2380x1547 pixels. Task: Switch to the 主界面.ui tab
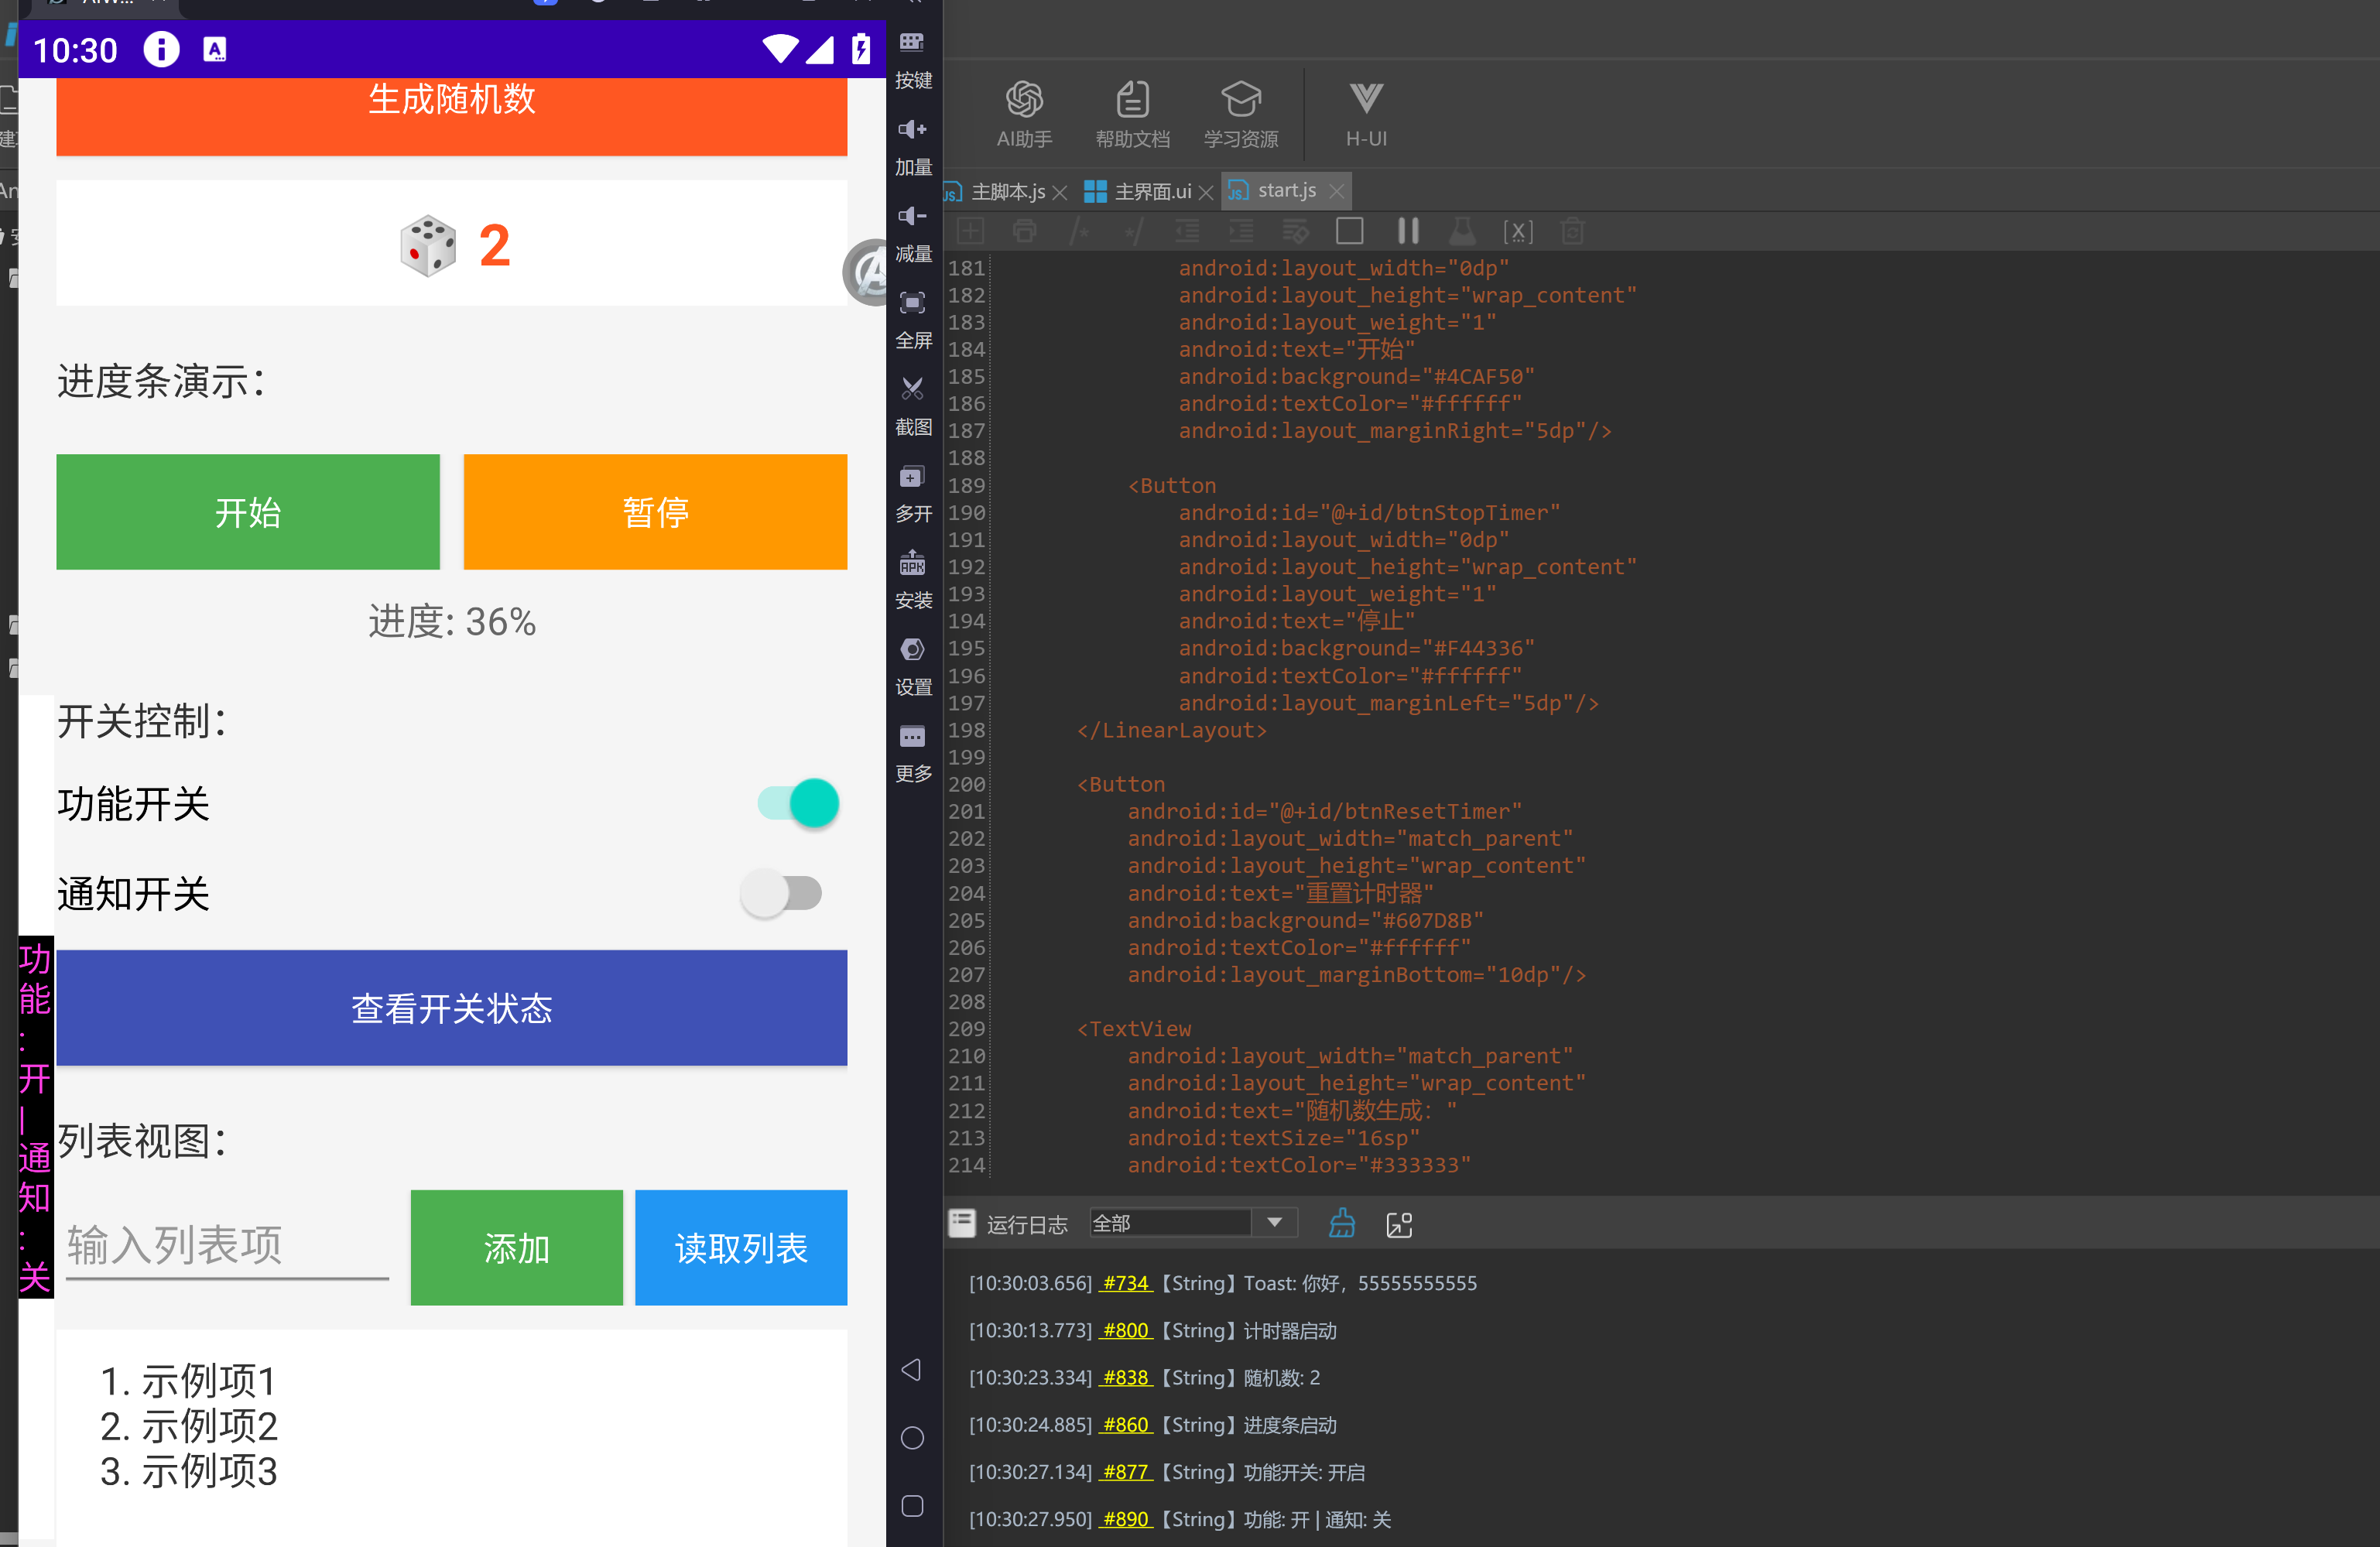[x=1152, y=191]
